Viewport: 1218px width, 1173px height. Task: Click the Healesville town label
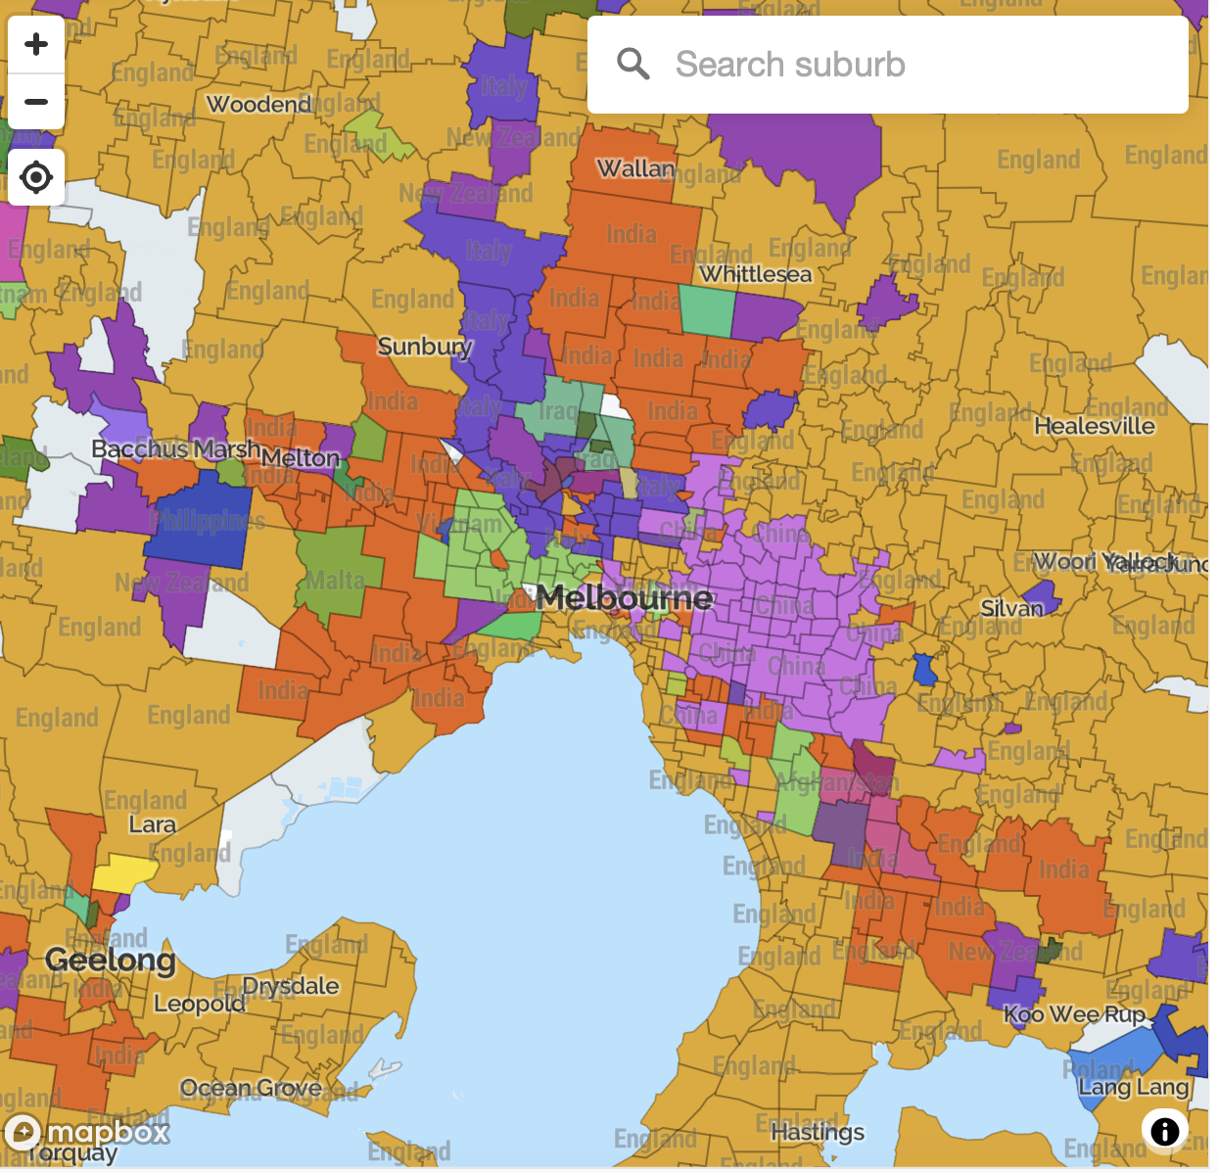[1095, 426]
